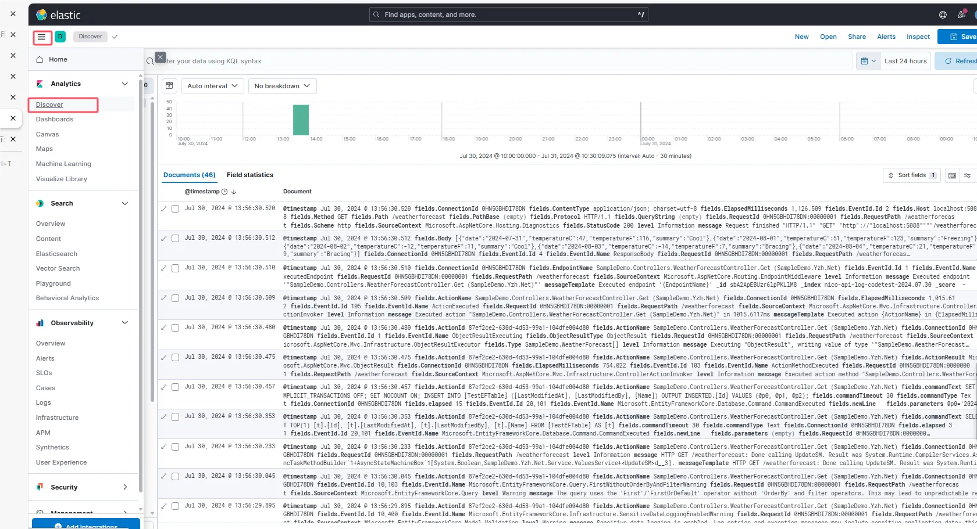Click Share in the top menu
The image size is (977, 529).
coord(857,37)
